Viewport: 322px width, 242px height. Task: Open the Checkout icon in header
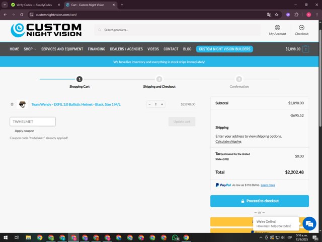click(x=301, y=30)
